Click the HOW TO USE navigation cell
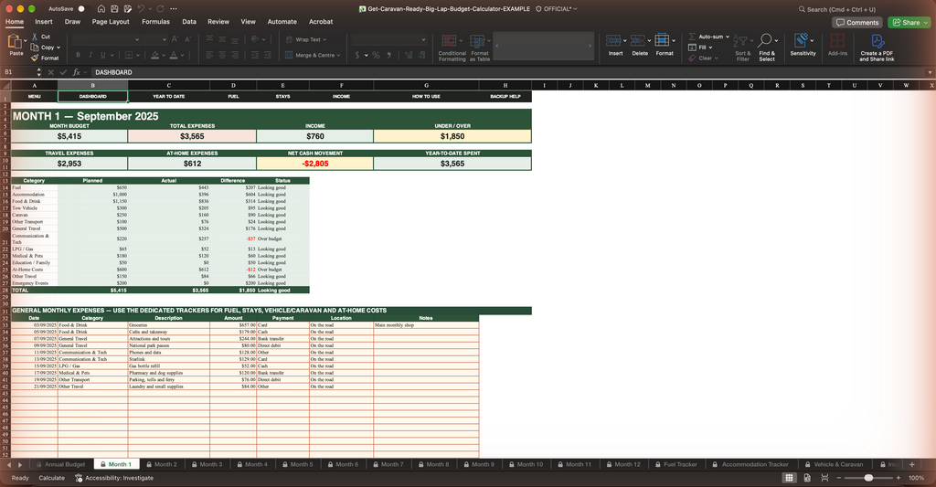Image resolution: width=936 pixels, height=487 pixels. 426,96
